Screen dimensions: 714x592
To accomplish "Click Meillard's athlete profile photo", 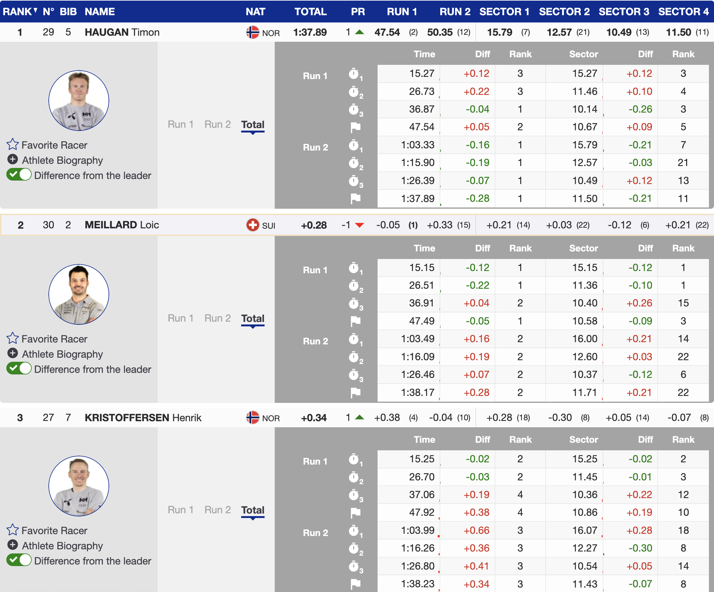I will pos(79,294).
